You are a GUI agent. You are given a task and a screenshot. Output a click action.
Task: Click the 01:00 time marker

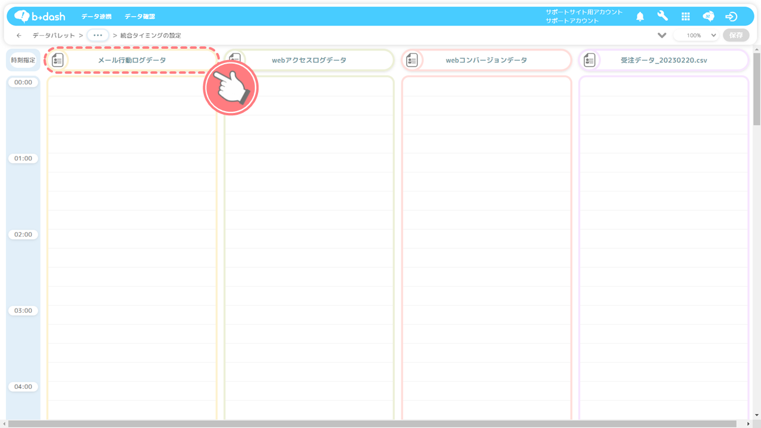pos(23,159)
